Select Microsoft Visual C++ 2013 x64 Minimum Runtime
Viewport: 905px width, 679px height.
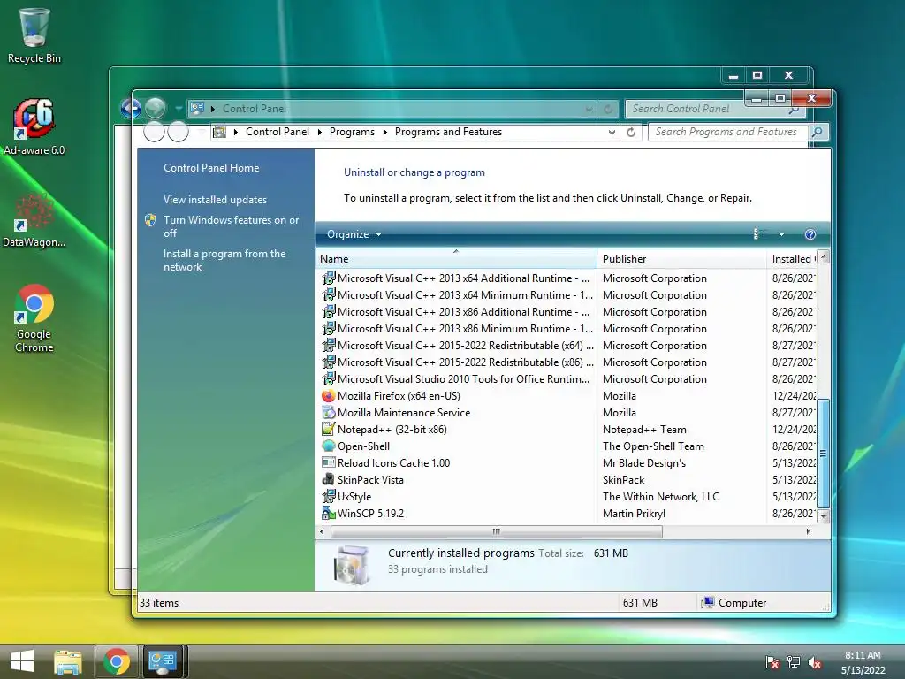pos(465,295)
